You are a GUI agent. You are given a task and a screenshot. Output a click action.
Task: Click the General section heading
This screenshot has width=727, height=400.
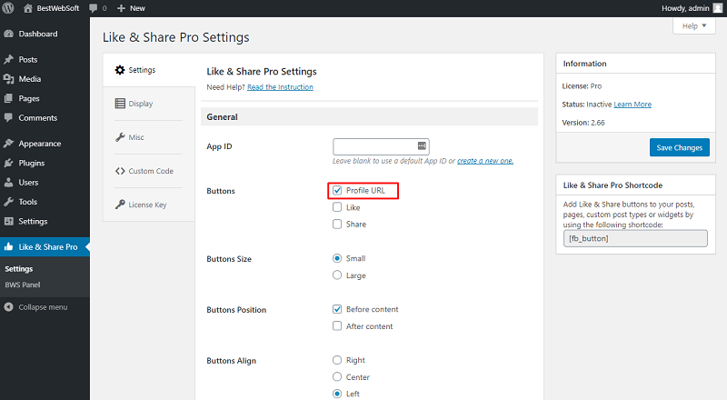coord(222,117)
